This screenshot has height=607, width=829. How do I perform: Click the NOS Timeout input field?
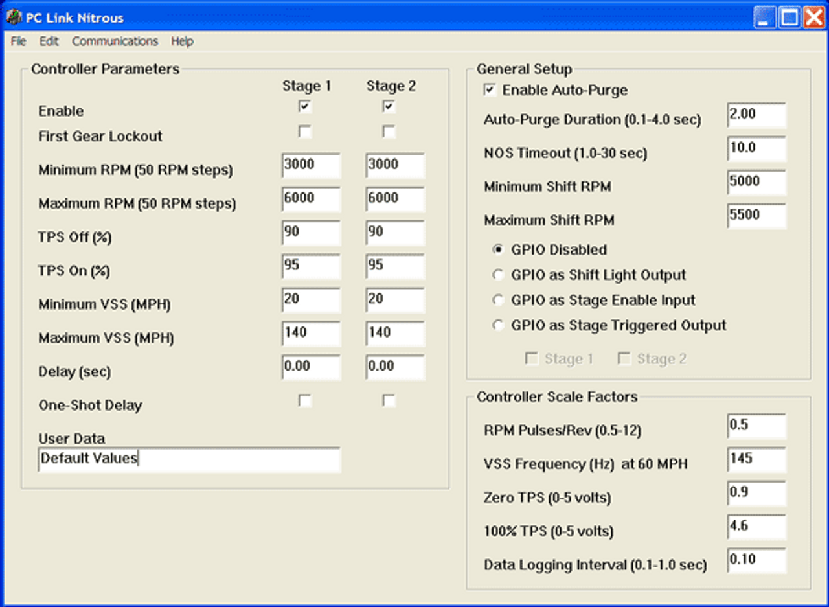(756, 149)
